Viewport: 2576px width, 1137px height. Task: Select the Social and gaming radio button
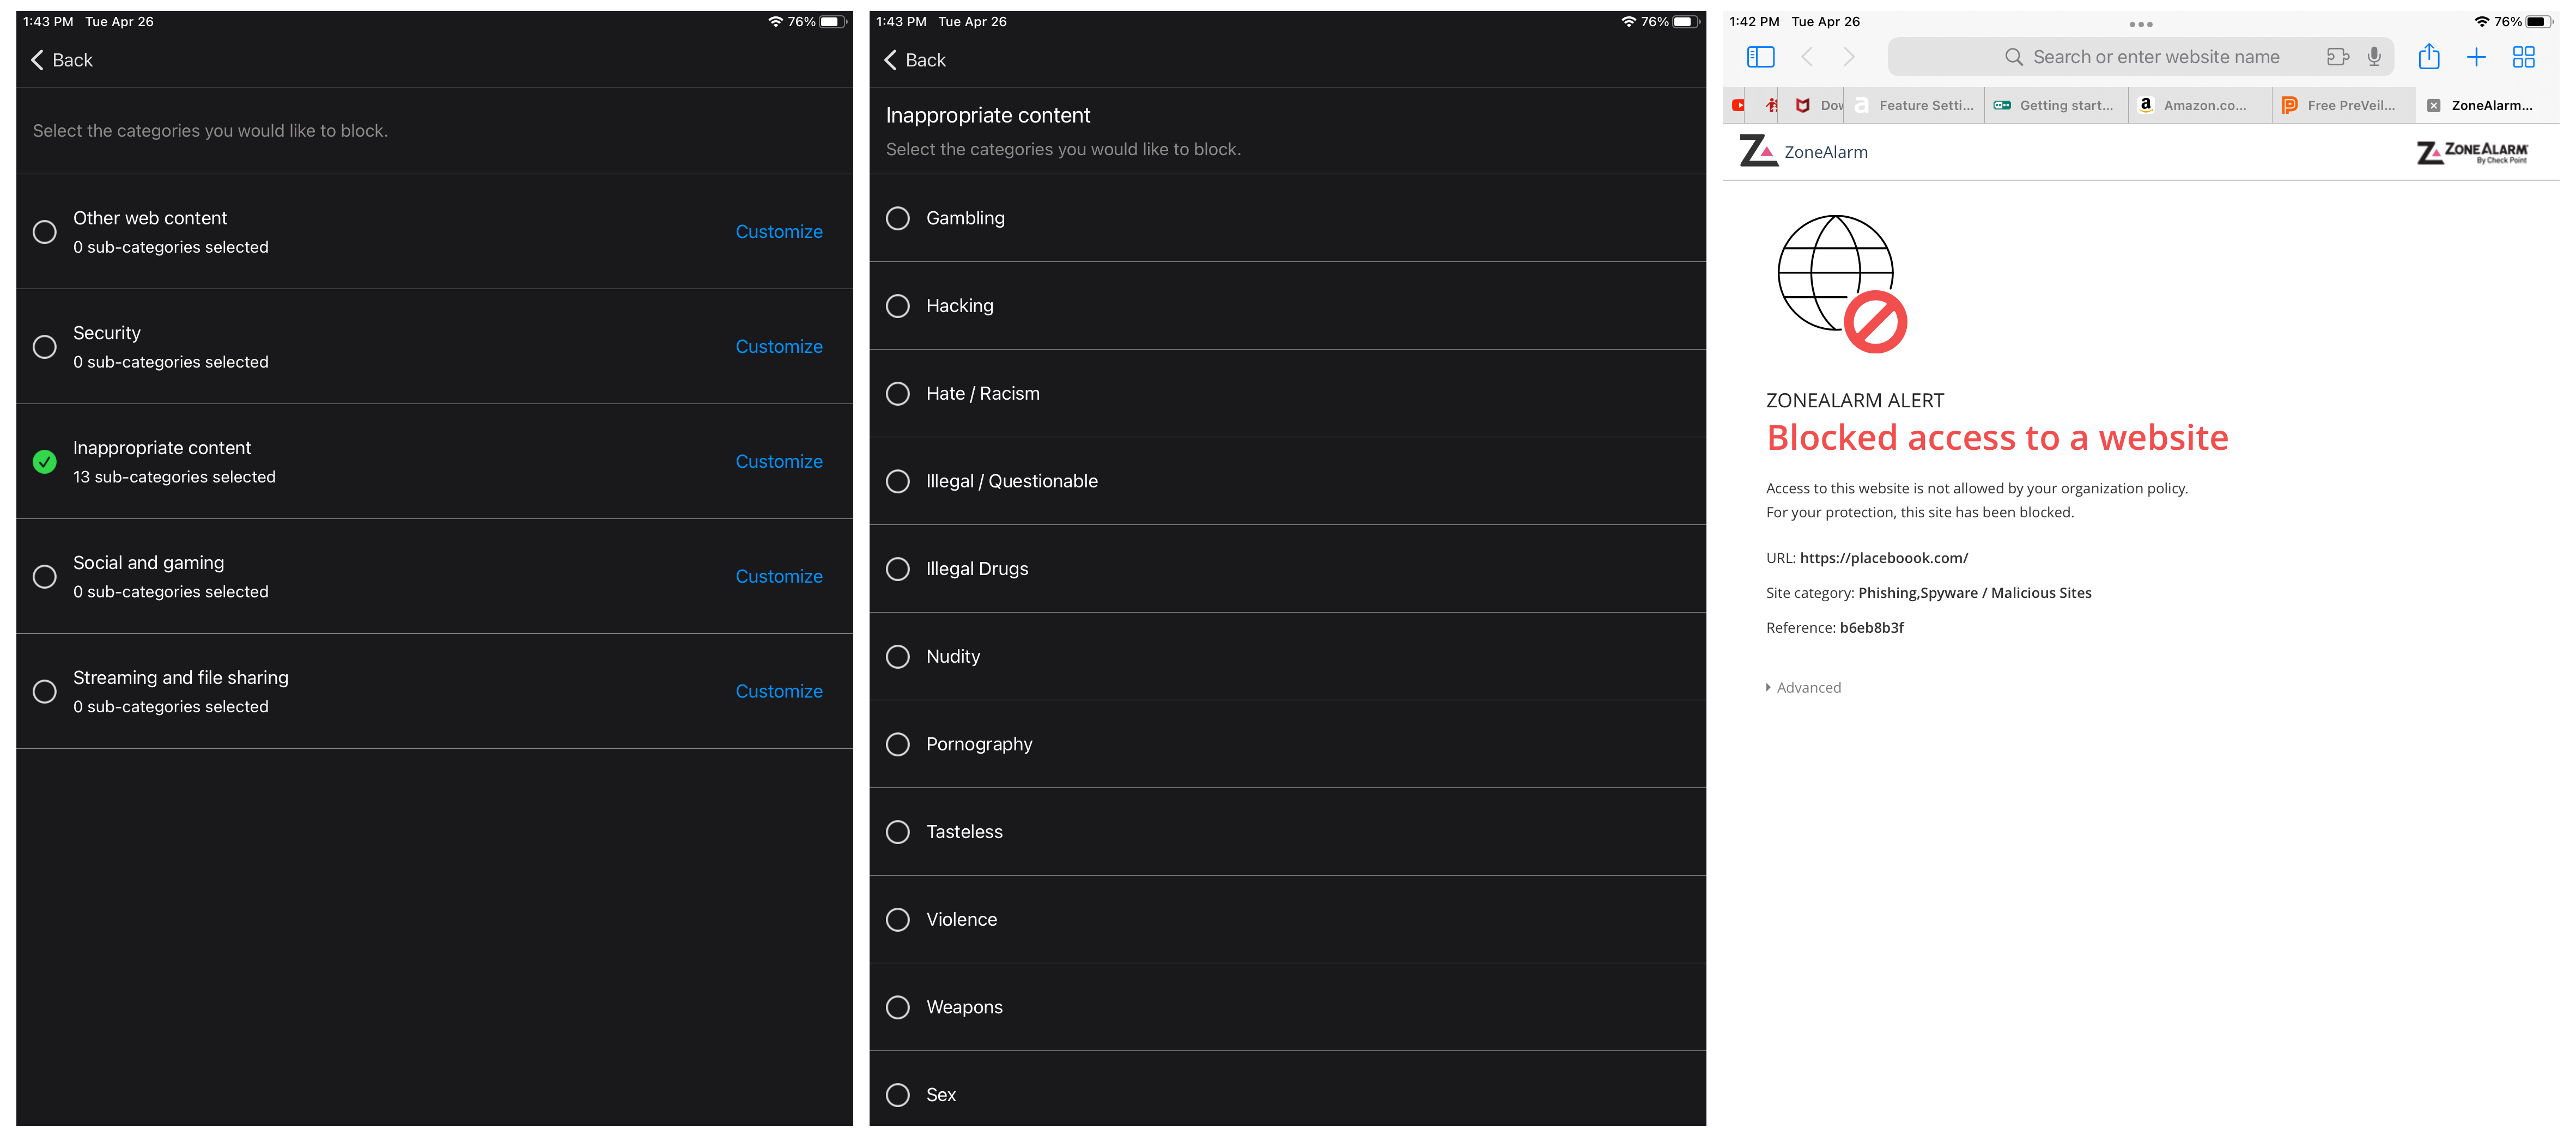click(x=44, y=577)
